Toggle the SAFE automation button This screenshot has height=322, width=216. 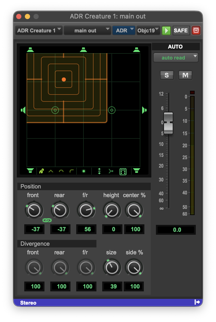coord(181,31)
